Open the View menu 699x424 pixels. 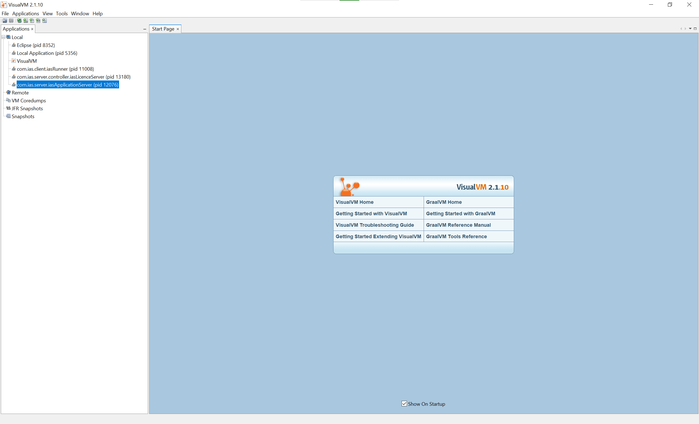(48, 14)
